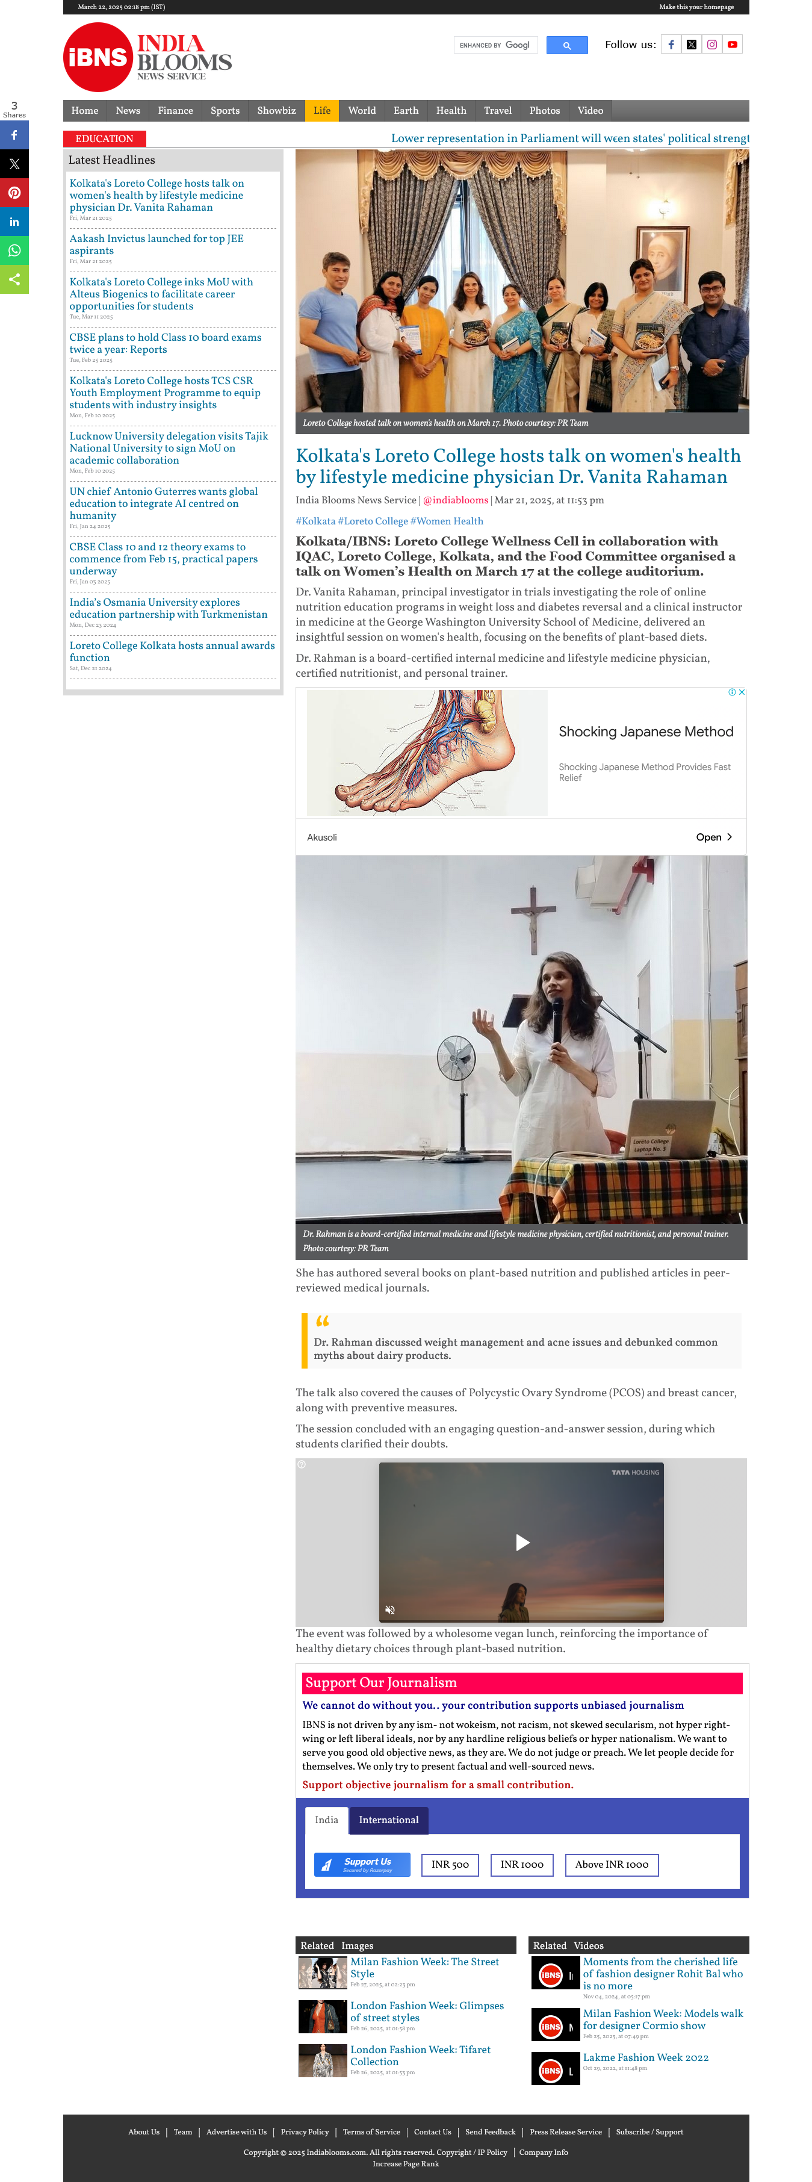Select INR 500 contribution amount
Screen dimensions: 812x2182
point(450,1864)
